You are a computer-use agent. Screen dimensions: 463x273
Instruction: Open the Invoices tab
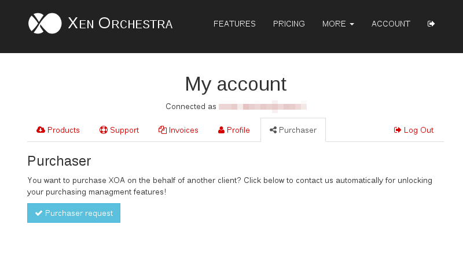pos(178,130)
